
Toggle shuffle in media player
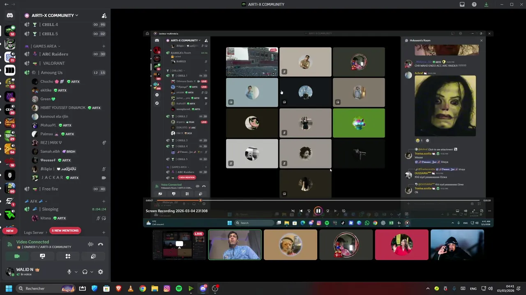(x=293, y=211)
